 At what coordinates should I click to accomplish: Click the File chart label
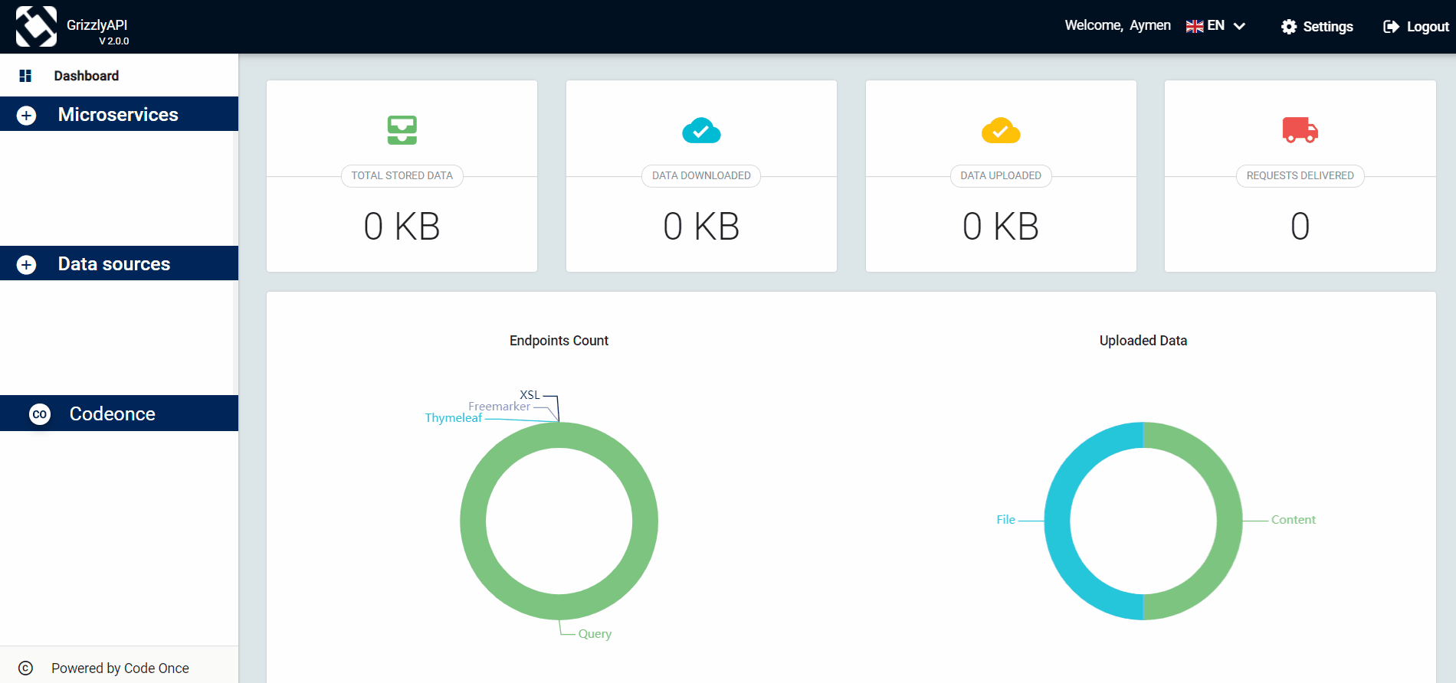click(x=1005, y=520)
